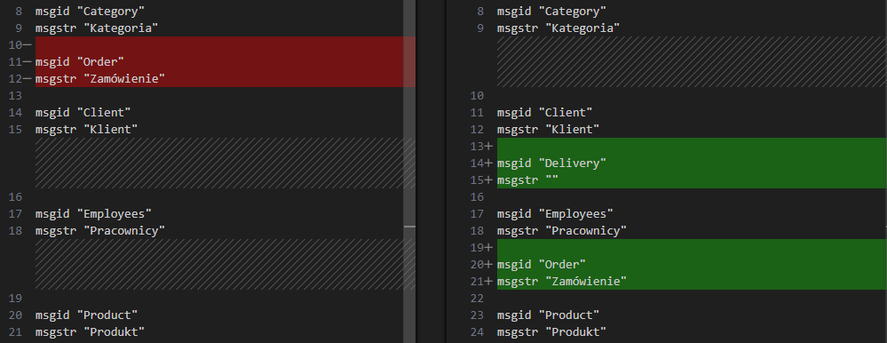
Task: Click the plus marker at line 19
Action: point(488,247)
